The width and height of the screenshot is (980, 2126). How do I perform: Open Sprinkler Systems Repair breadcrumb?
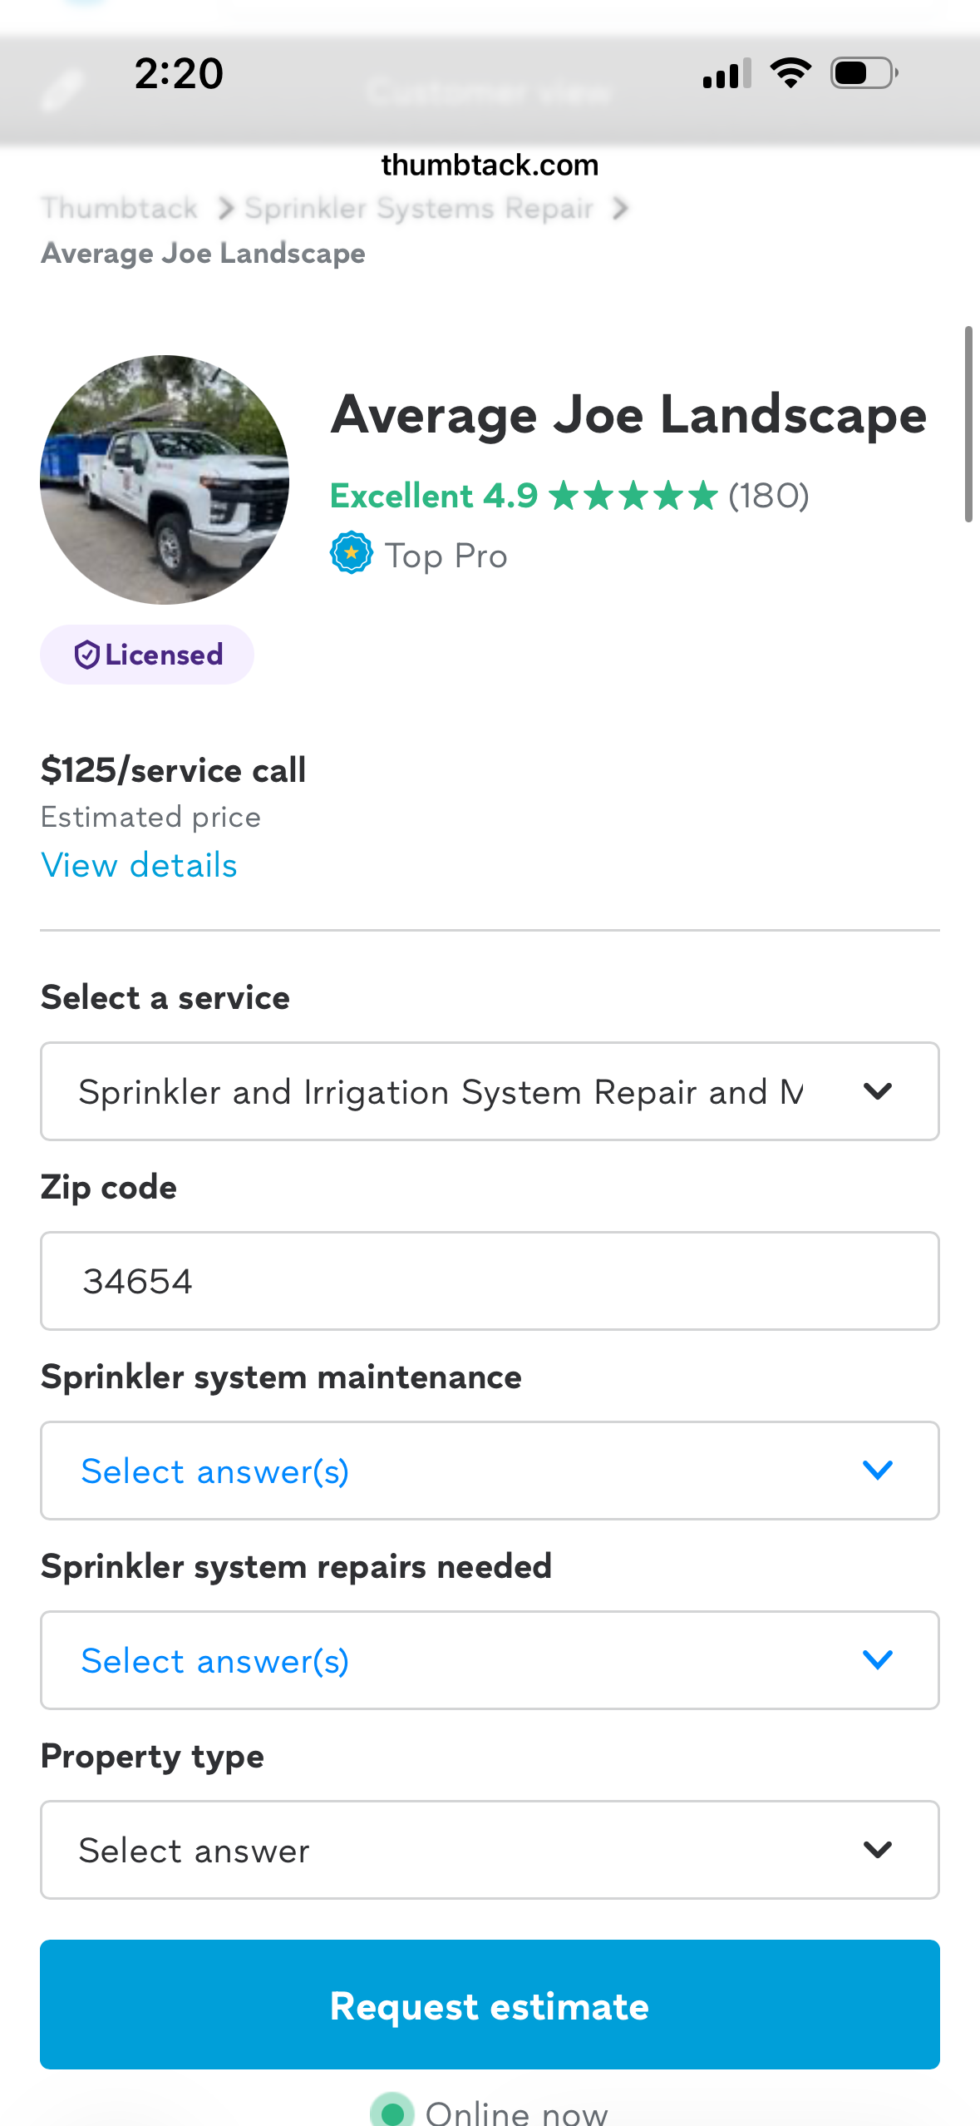[x=419, y=208]
